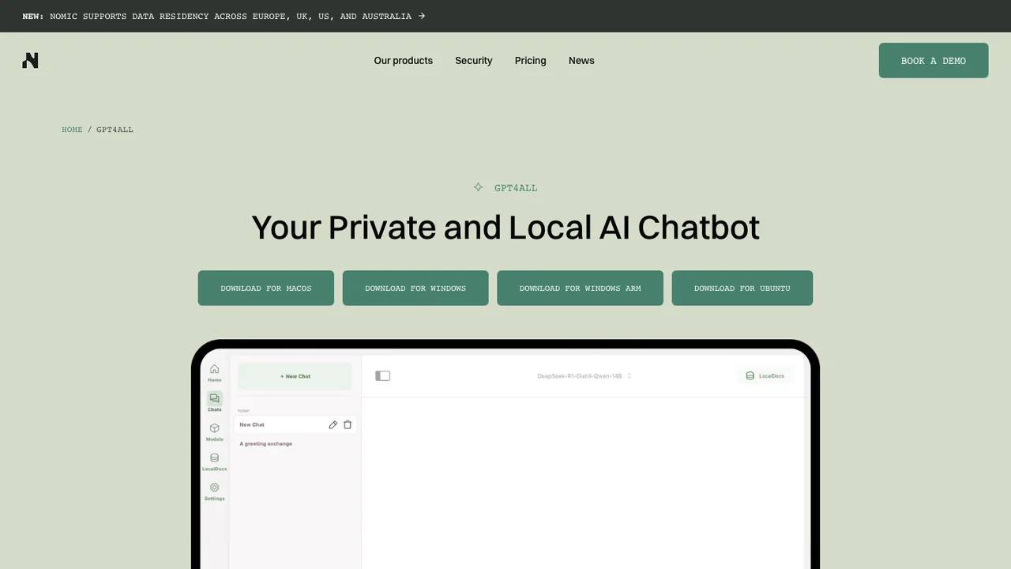The width and height of the screenshot is (1011, 569).
Task: Open the Models cube icon
Action: (x=214, y=428)
